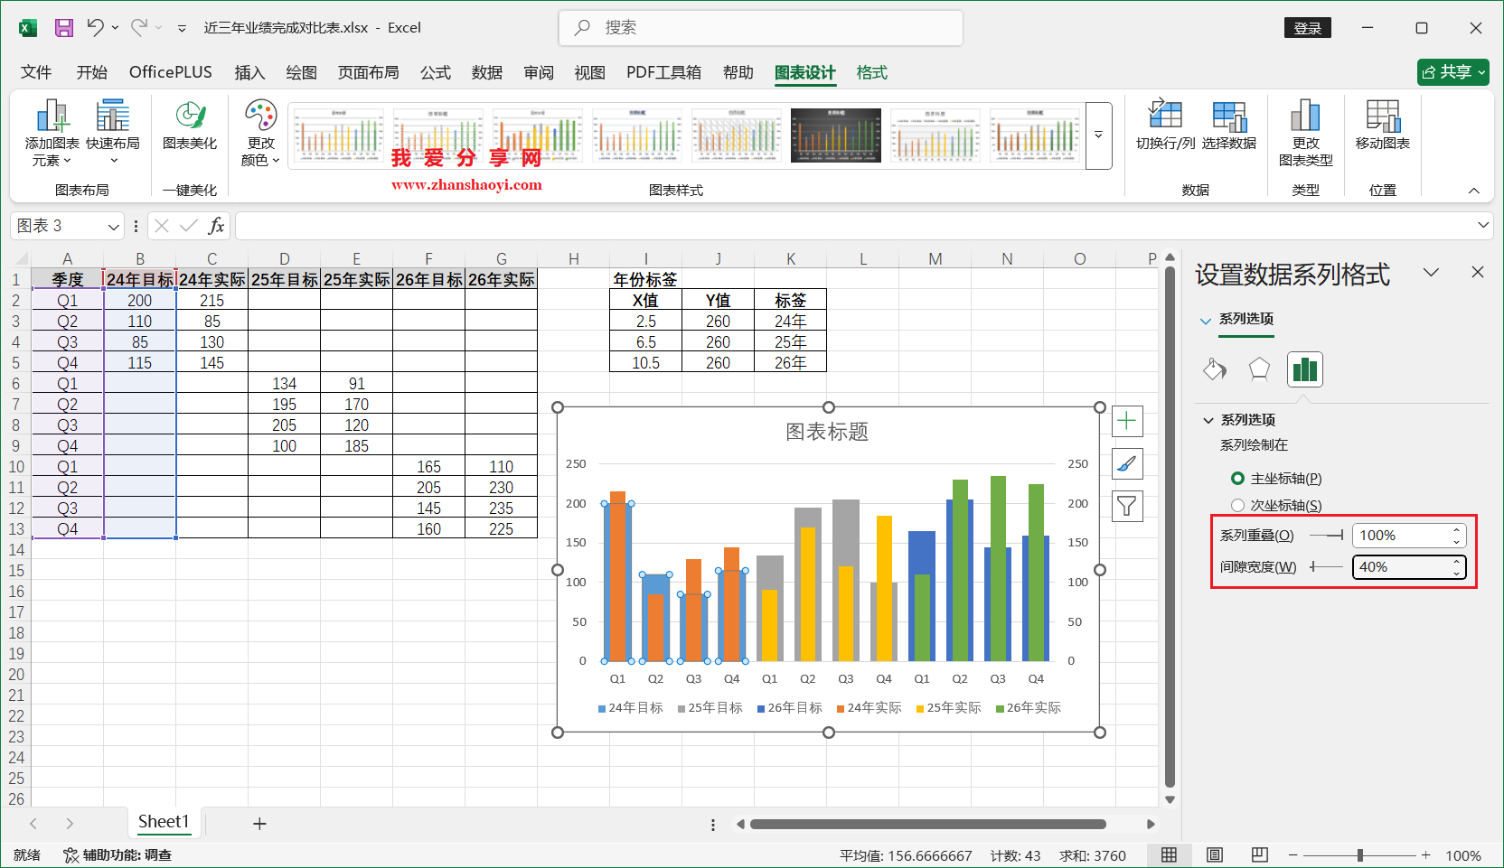Open the Home ribbon tab
The image size is (1504, 868).
pos(91,72)
